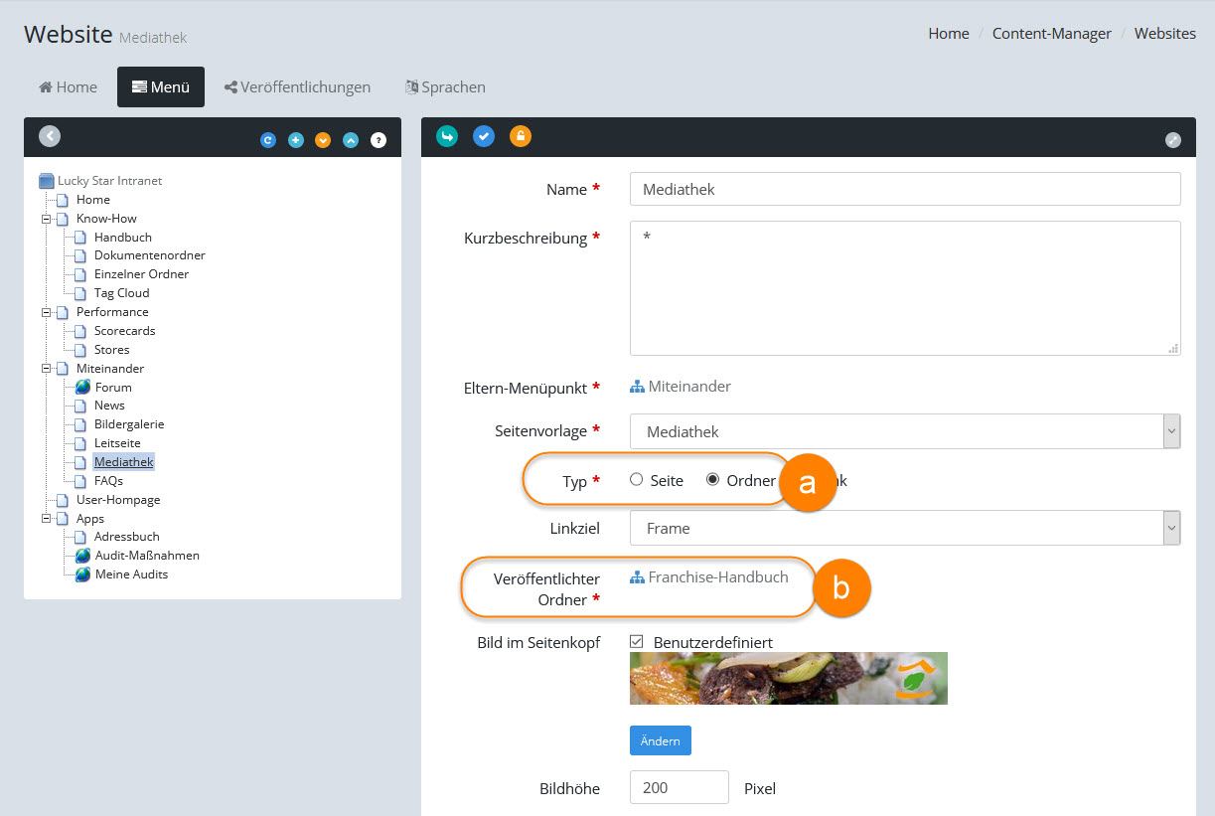This screenshot has height=816, width=1215.
Task: Open the Linkziel dropdown
Action: (x=904, y=528)
